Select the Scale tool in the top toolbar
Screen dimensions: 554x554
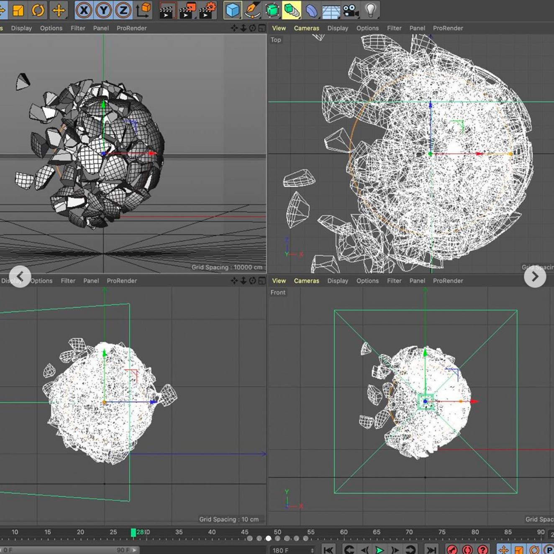pos(18,10)
